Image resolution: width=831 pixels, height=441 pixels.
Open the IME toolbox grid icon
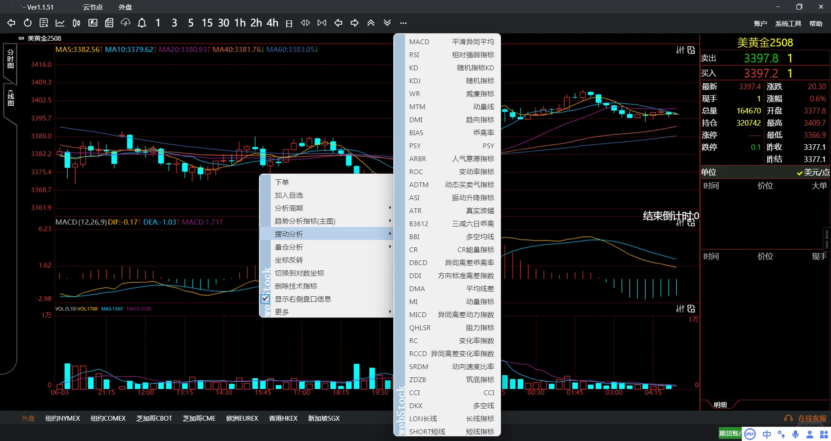pos(824,434)
